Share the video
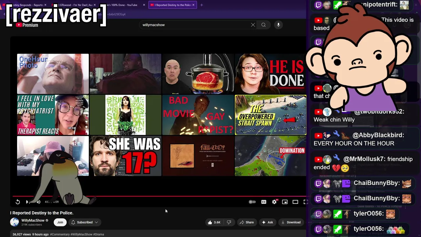Viewport: 421px width, 237px height. click(x=247, y=222)
